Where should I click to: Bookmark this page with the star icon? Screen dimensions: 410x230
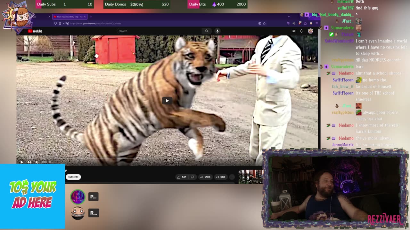pos(264,23)
